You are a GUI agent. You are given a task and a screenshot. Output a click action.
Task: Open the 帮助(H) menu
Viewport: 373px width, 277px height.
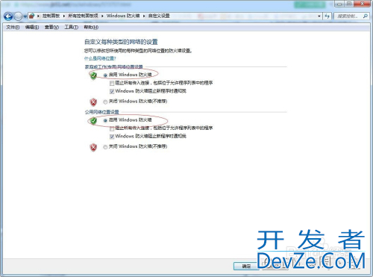(91, 27)
